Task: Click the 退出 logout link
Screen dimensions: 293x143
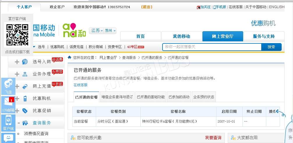Action: [x=147, y=7]
